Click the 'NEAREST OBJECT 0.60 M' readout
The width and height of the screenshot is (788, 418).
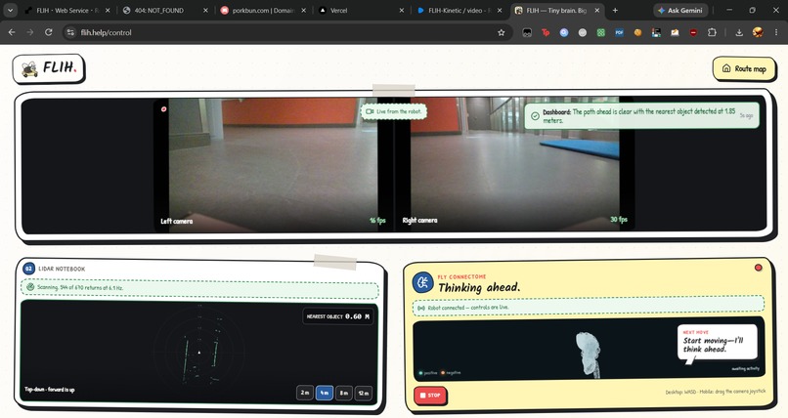338,316
